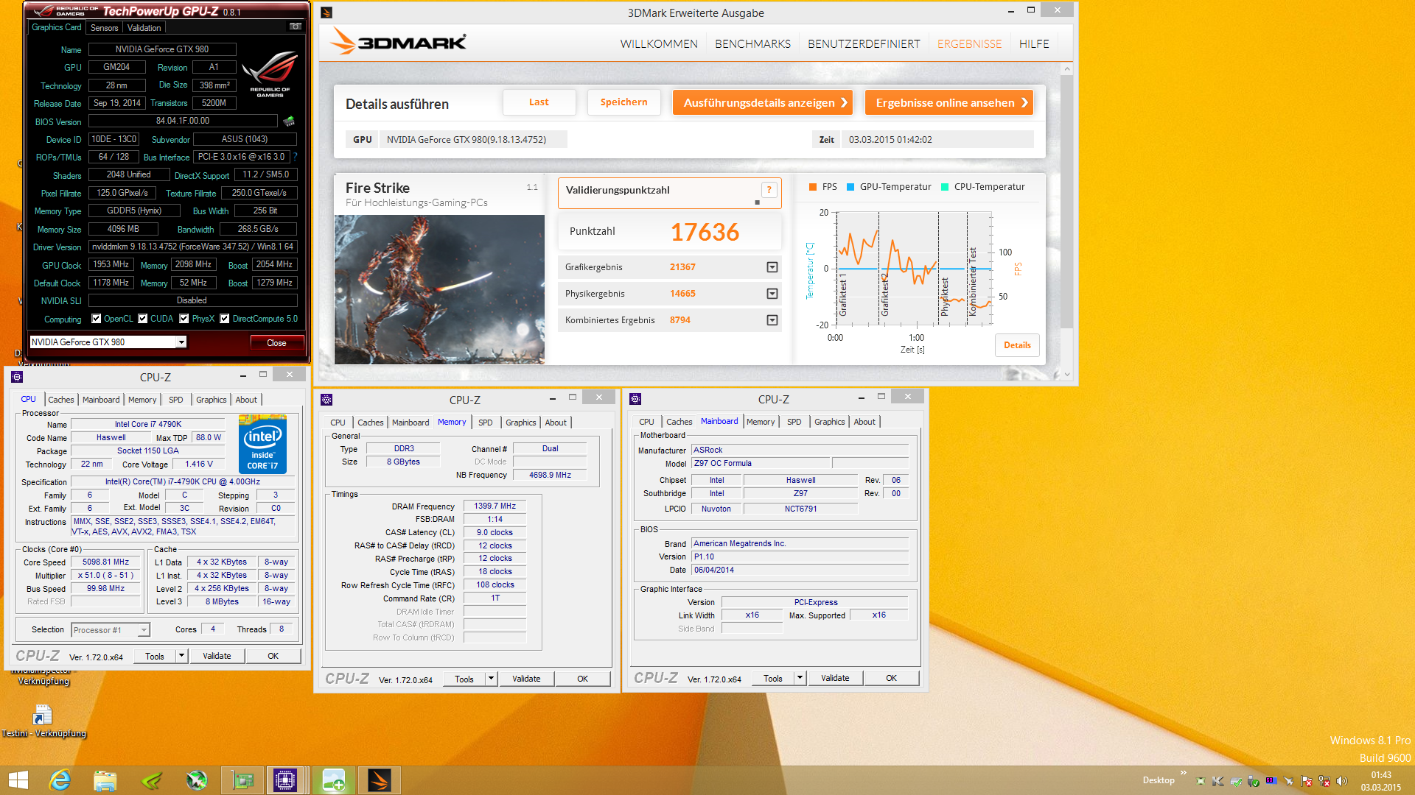The height and width of the screenshot is (795, 1415).
Task: Show hidden toolbar items double chevron
Action: [1184, 773]
